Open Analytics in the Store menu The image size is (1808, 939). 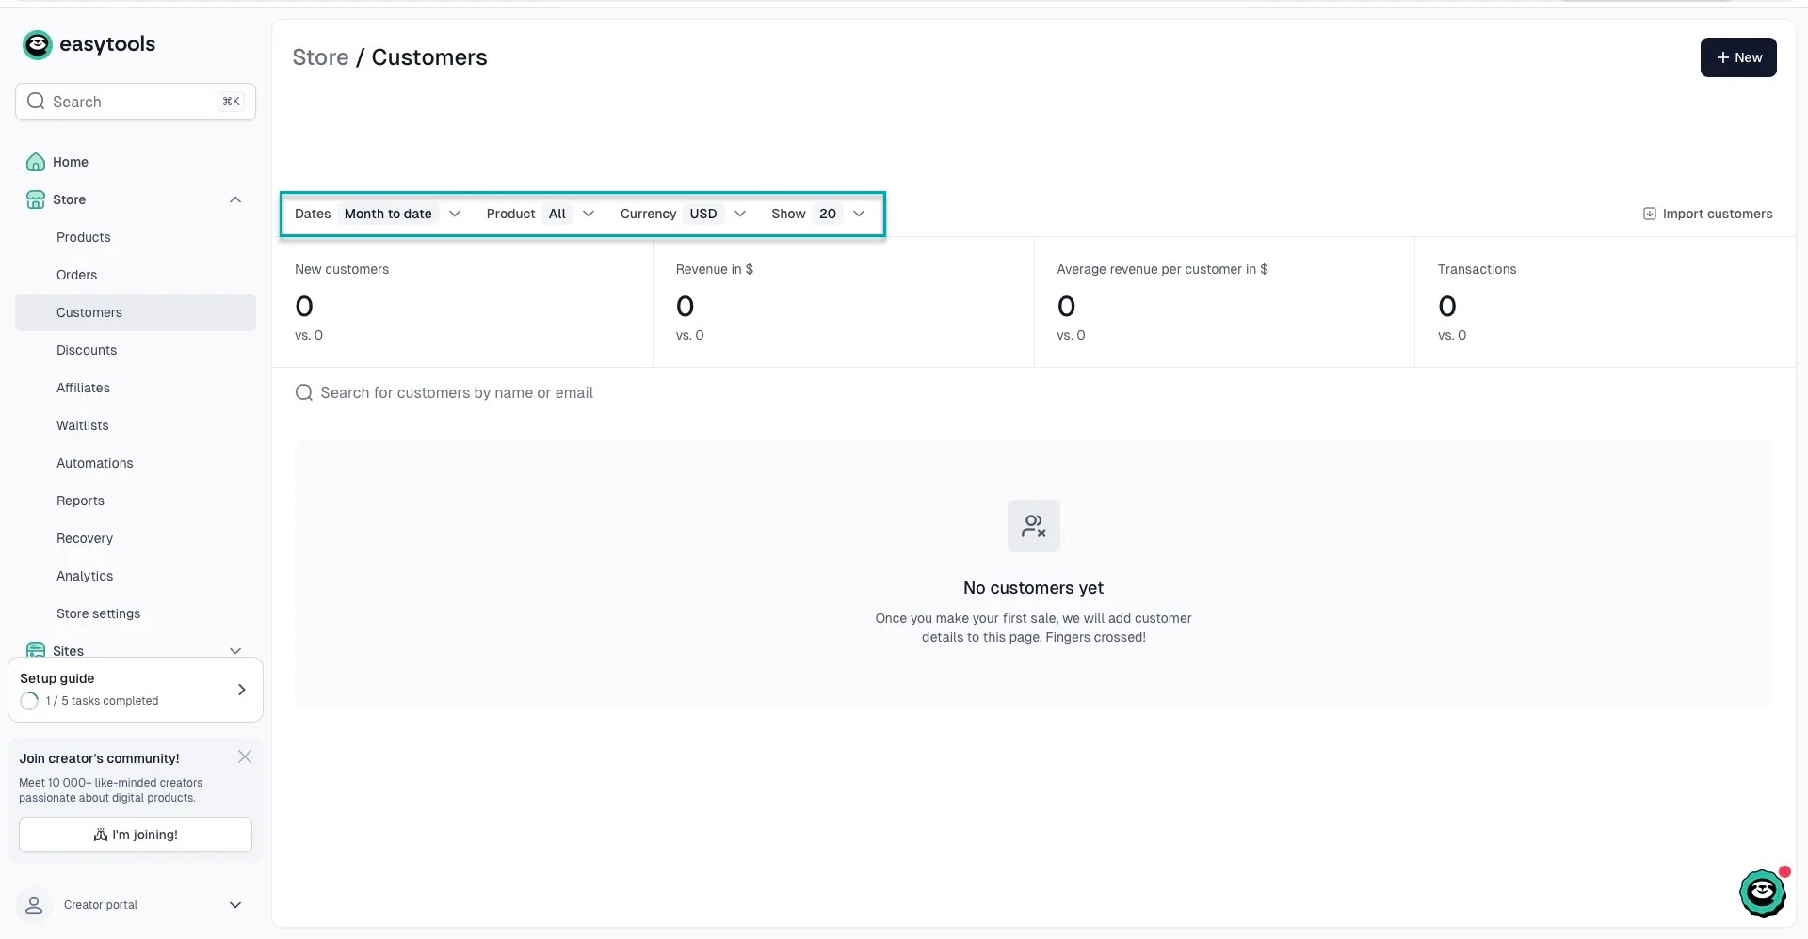point(136,576)
